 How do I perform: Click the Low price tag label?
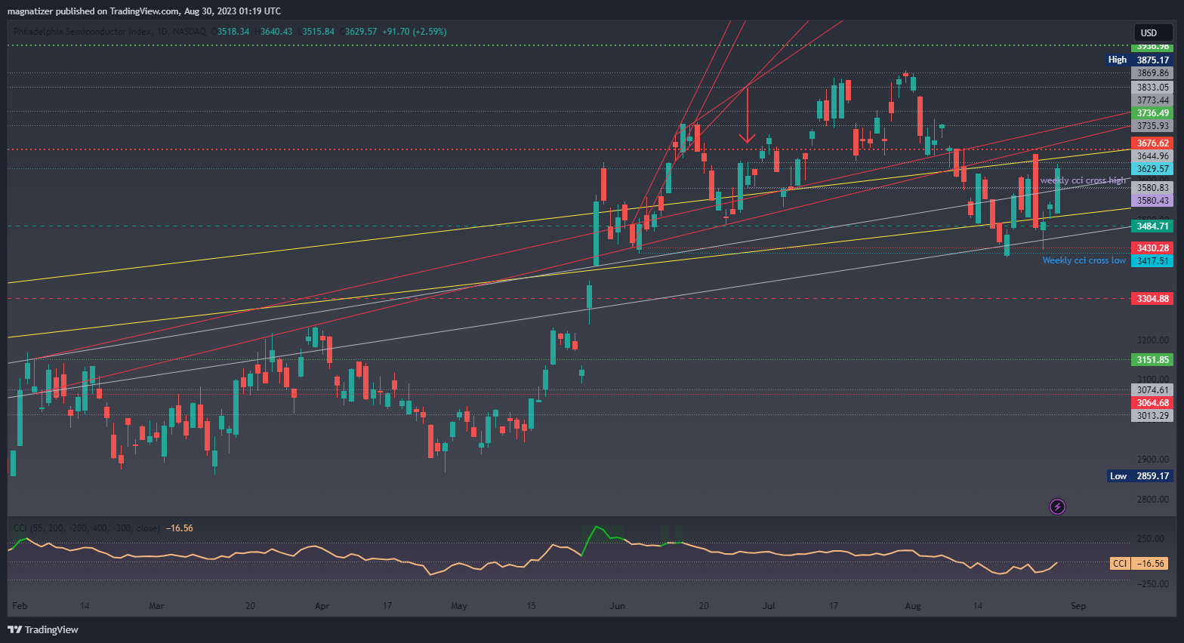[x=1118, y=476]
